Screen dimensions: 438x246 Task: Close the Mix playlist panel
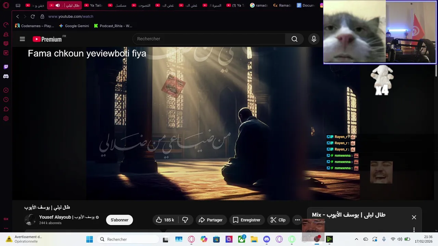(x=414, y=217)
